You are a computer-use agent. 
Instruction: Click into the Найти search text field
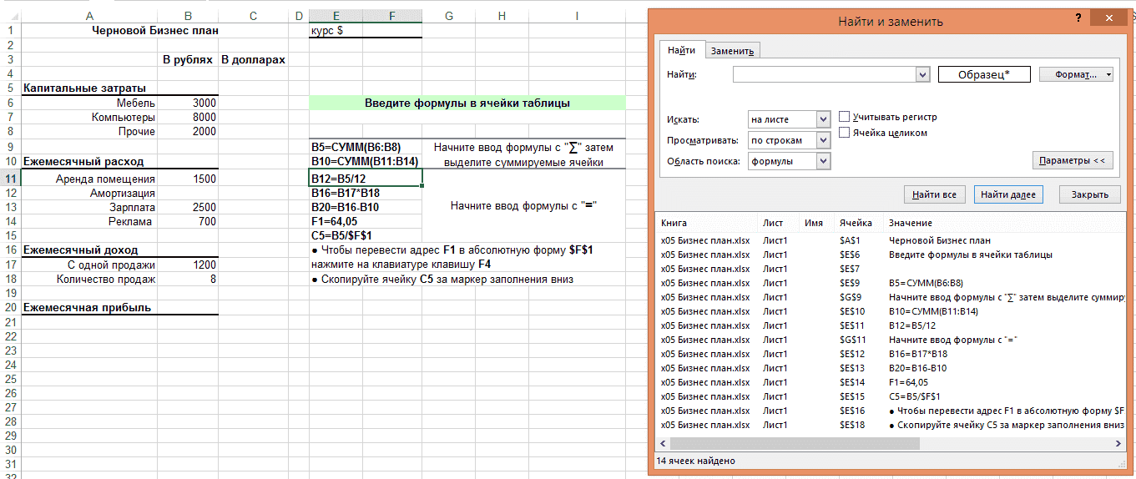click(x=824, y=75)
